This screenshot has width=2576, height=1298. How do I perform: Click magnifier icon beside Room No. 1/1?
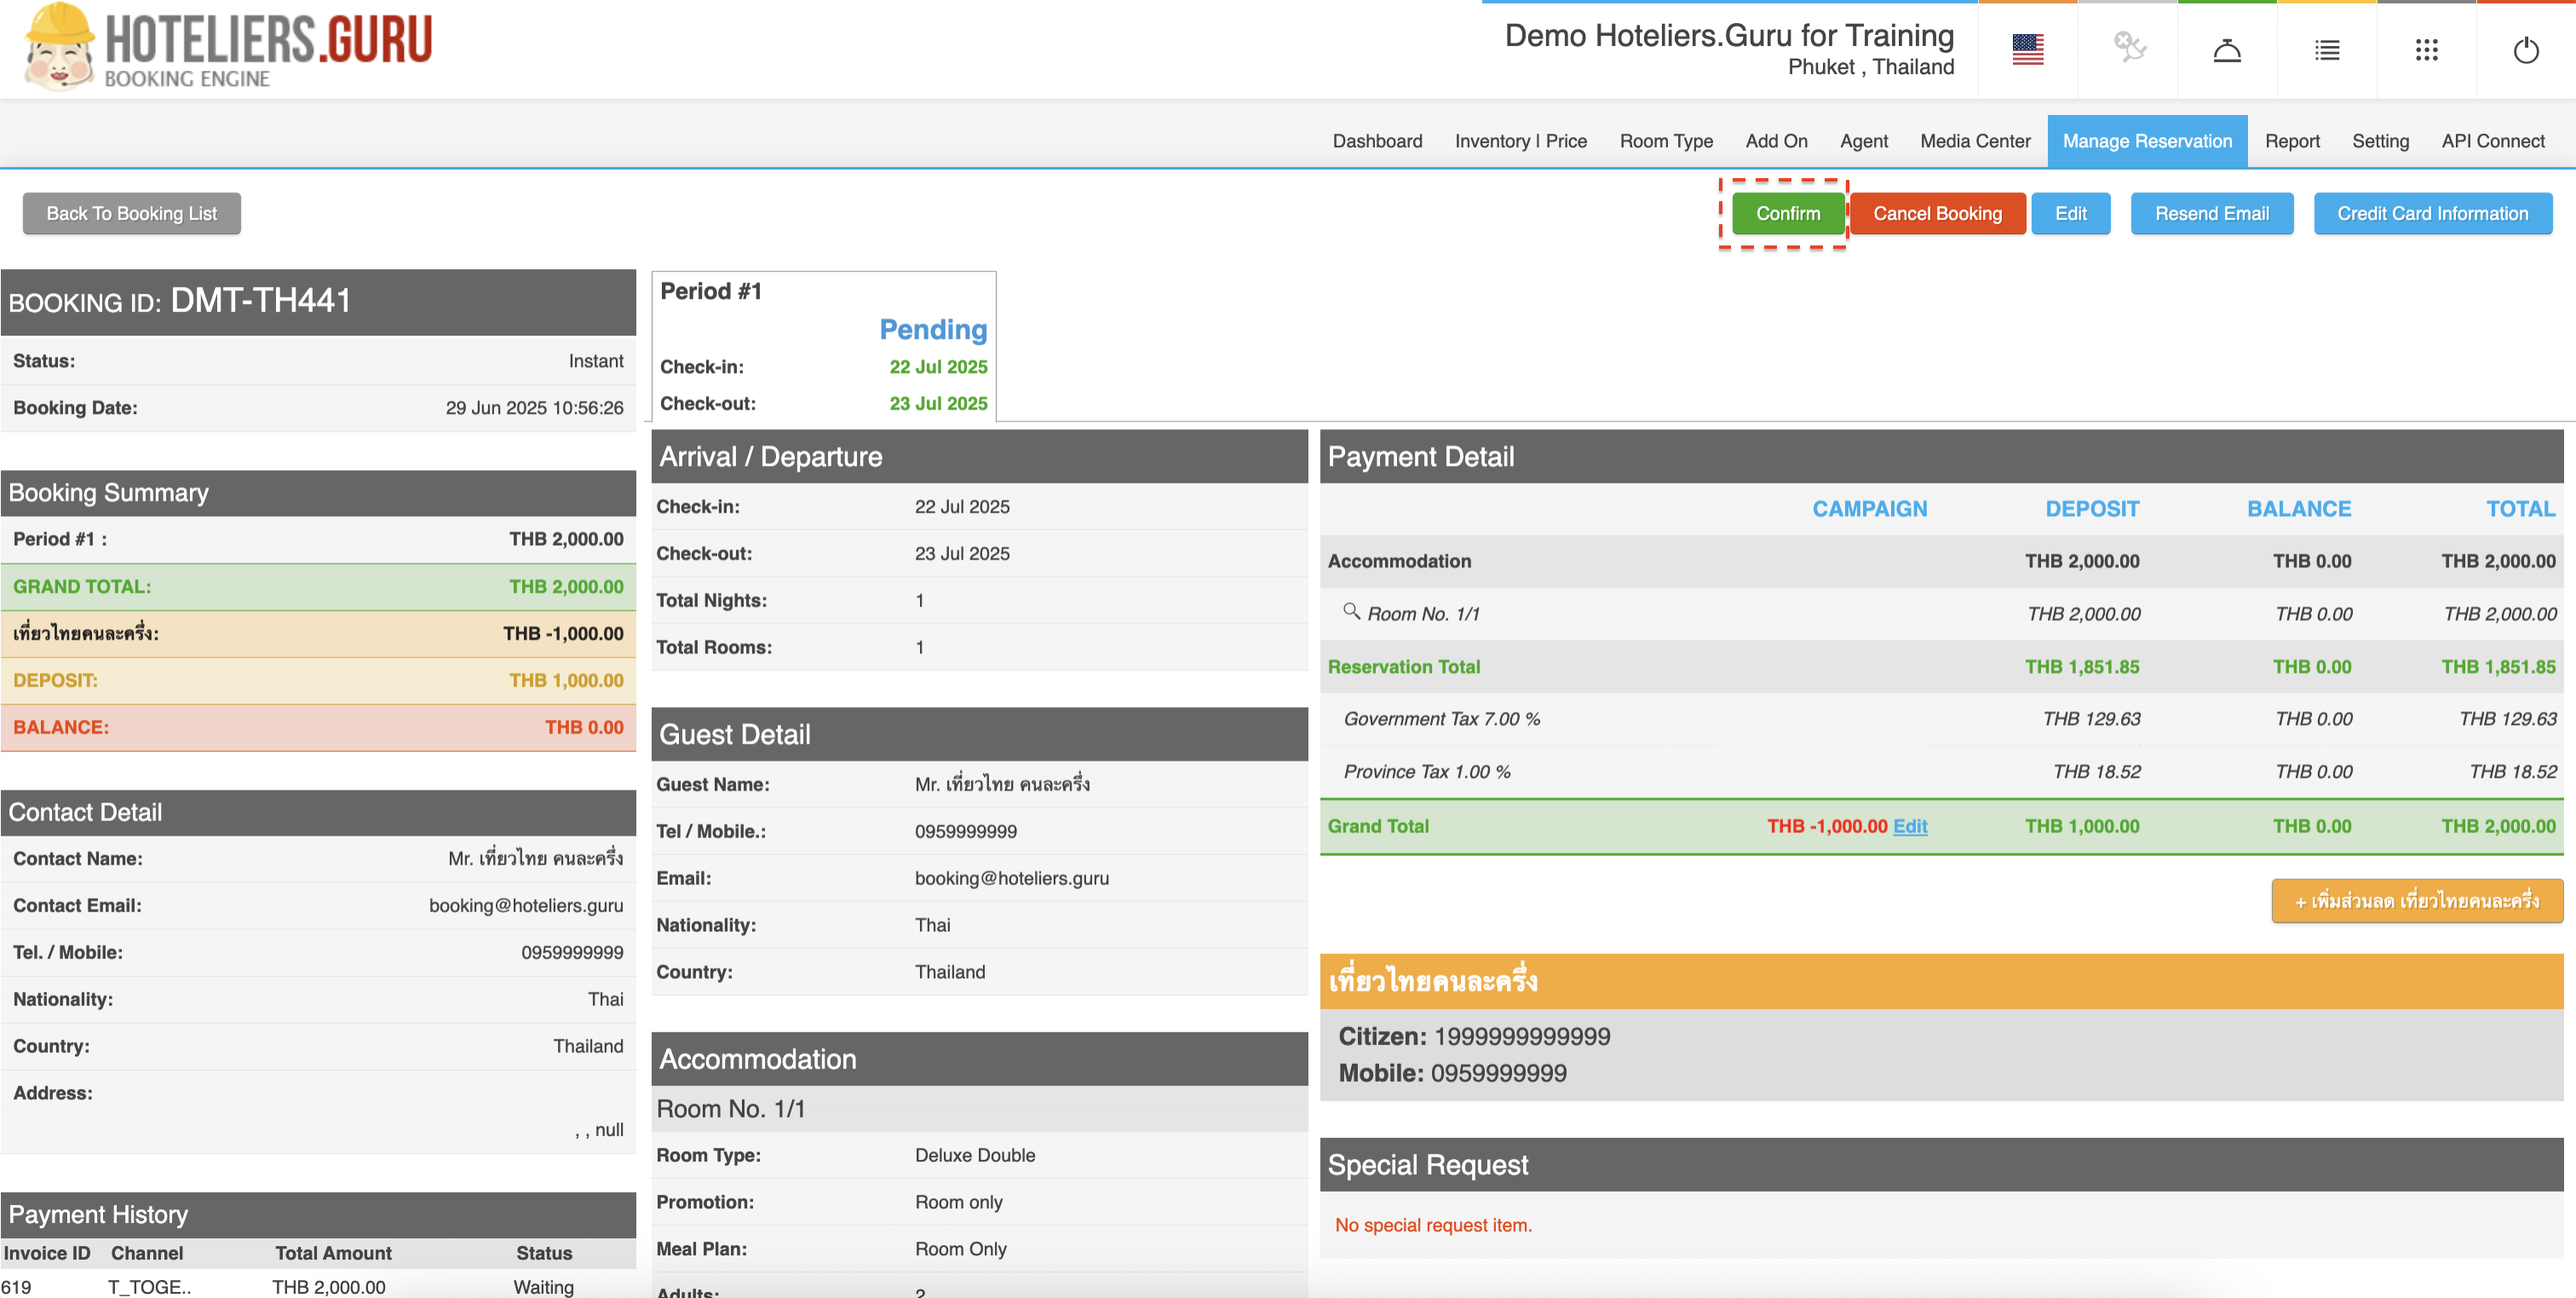click(x=1351, y=611)
